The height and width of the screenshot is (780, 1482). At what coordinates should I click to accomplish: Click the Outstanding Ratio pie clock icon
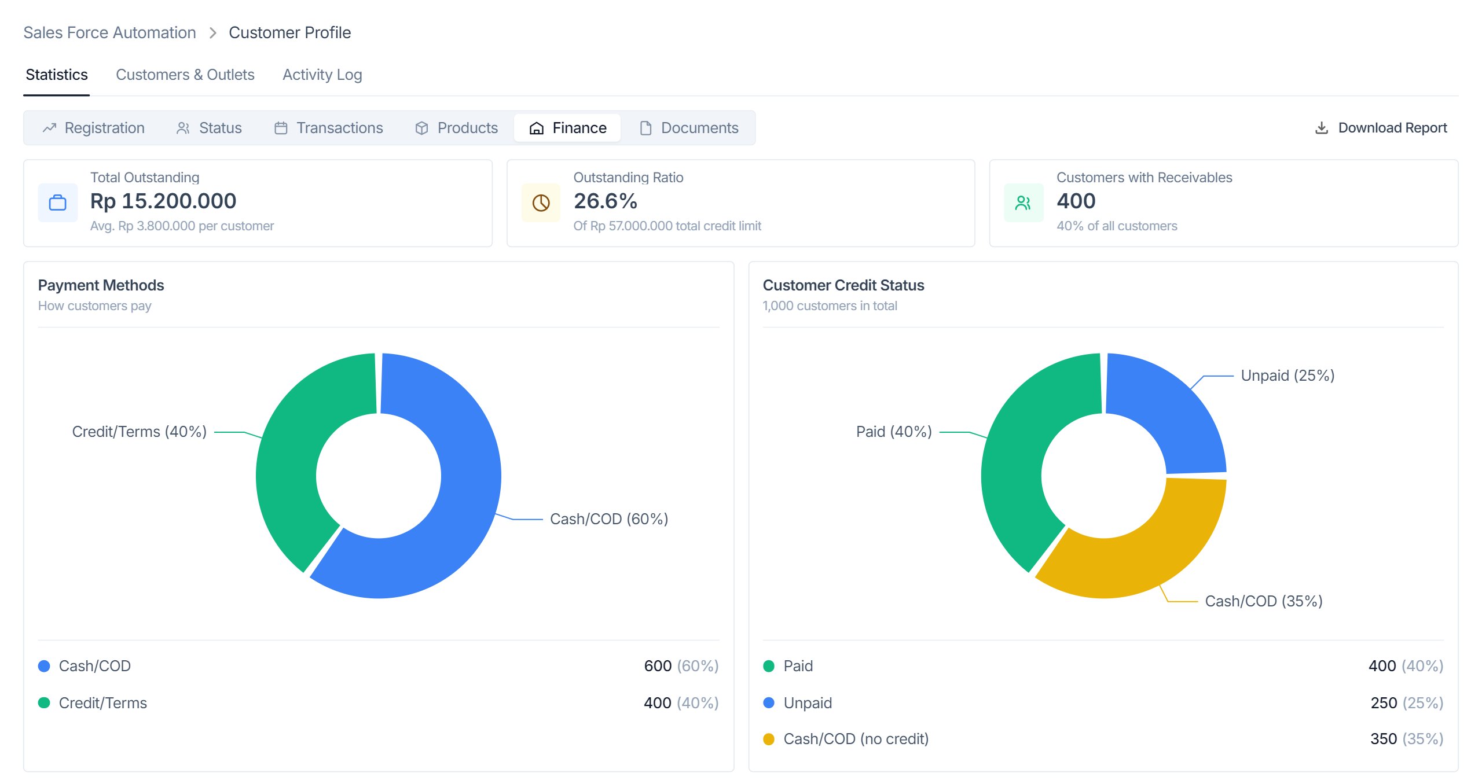(541, 203)
